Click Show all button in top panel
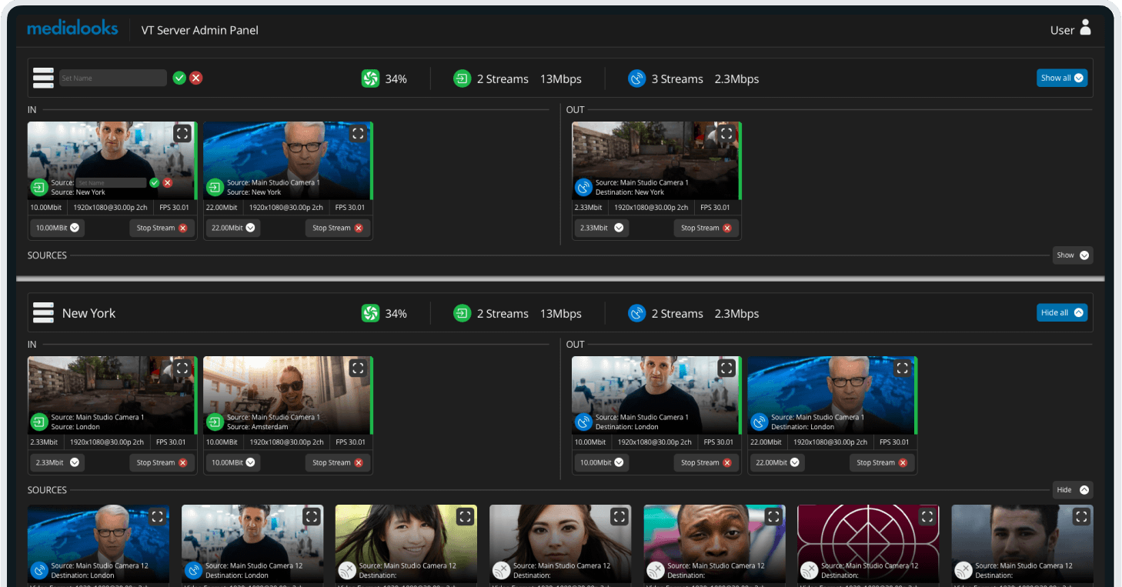The width and height of the screenshot is (1122, 587). 1061,78
